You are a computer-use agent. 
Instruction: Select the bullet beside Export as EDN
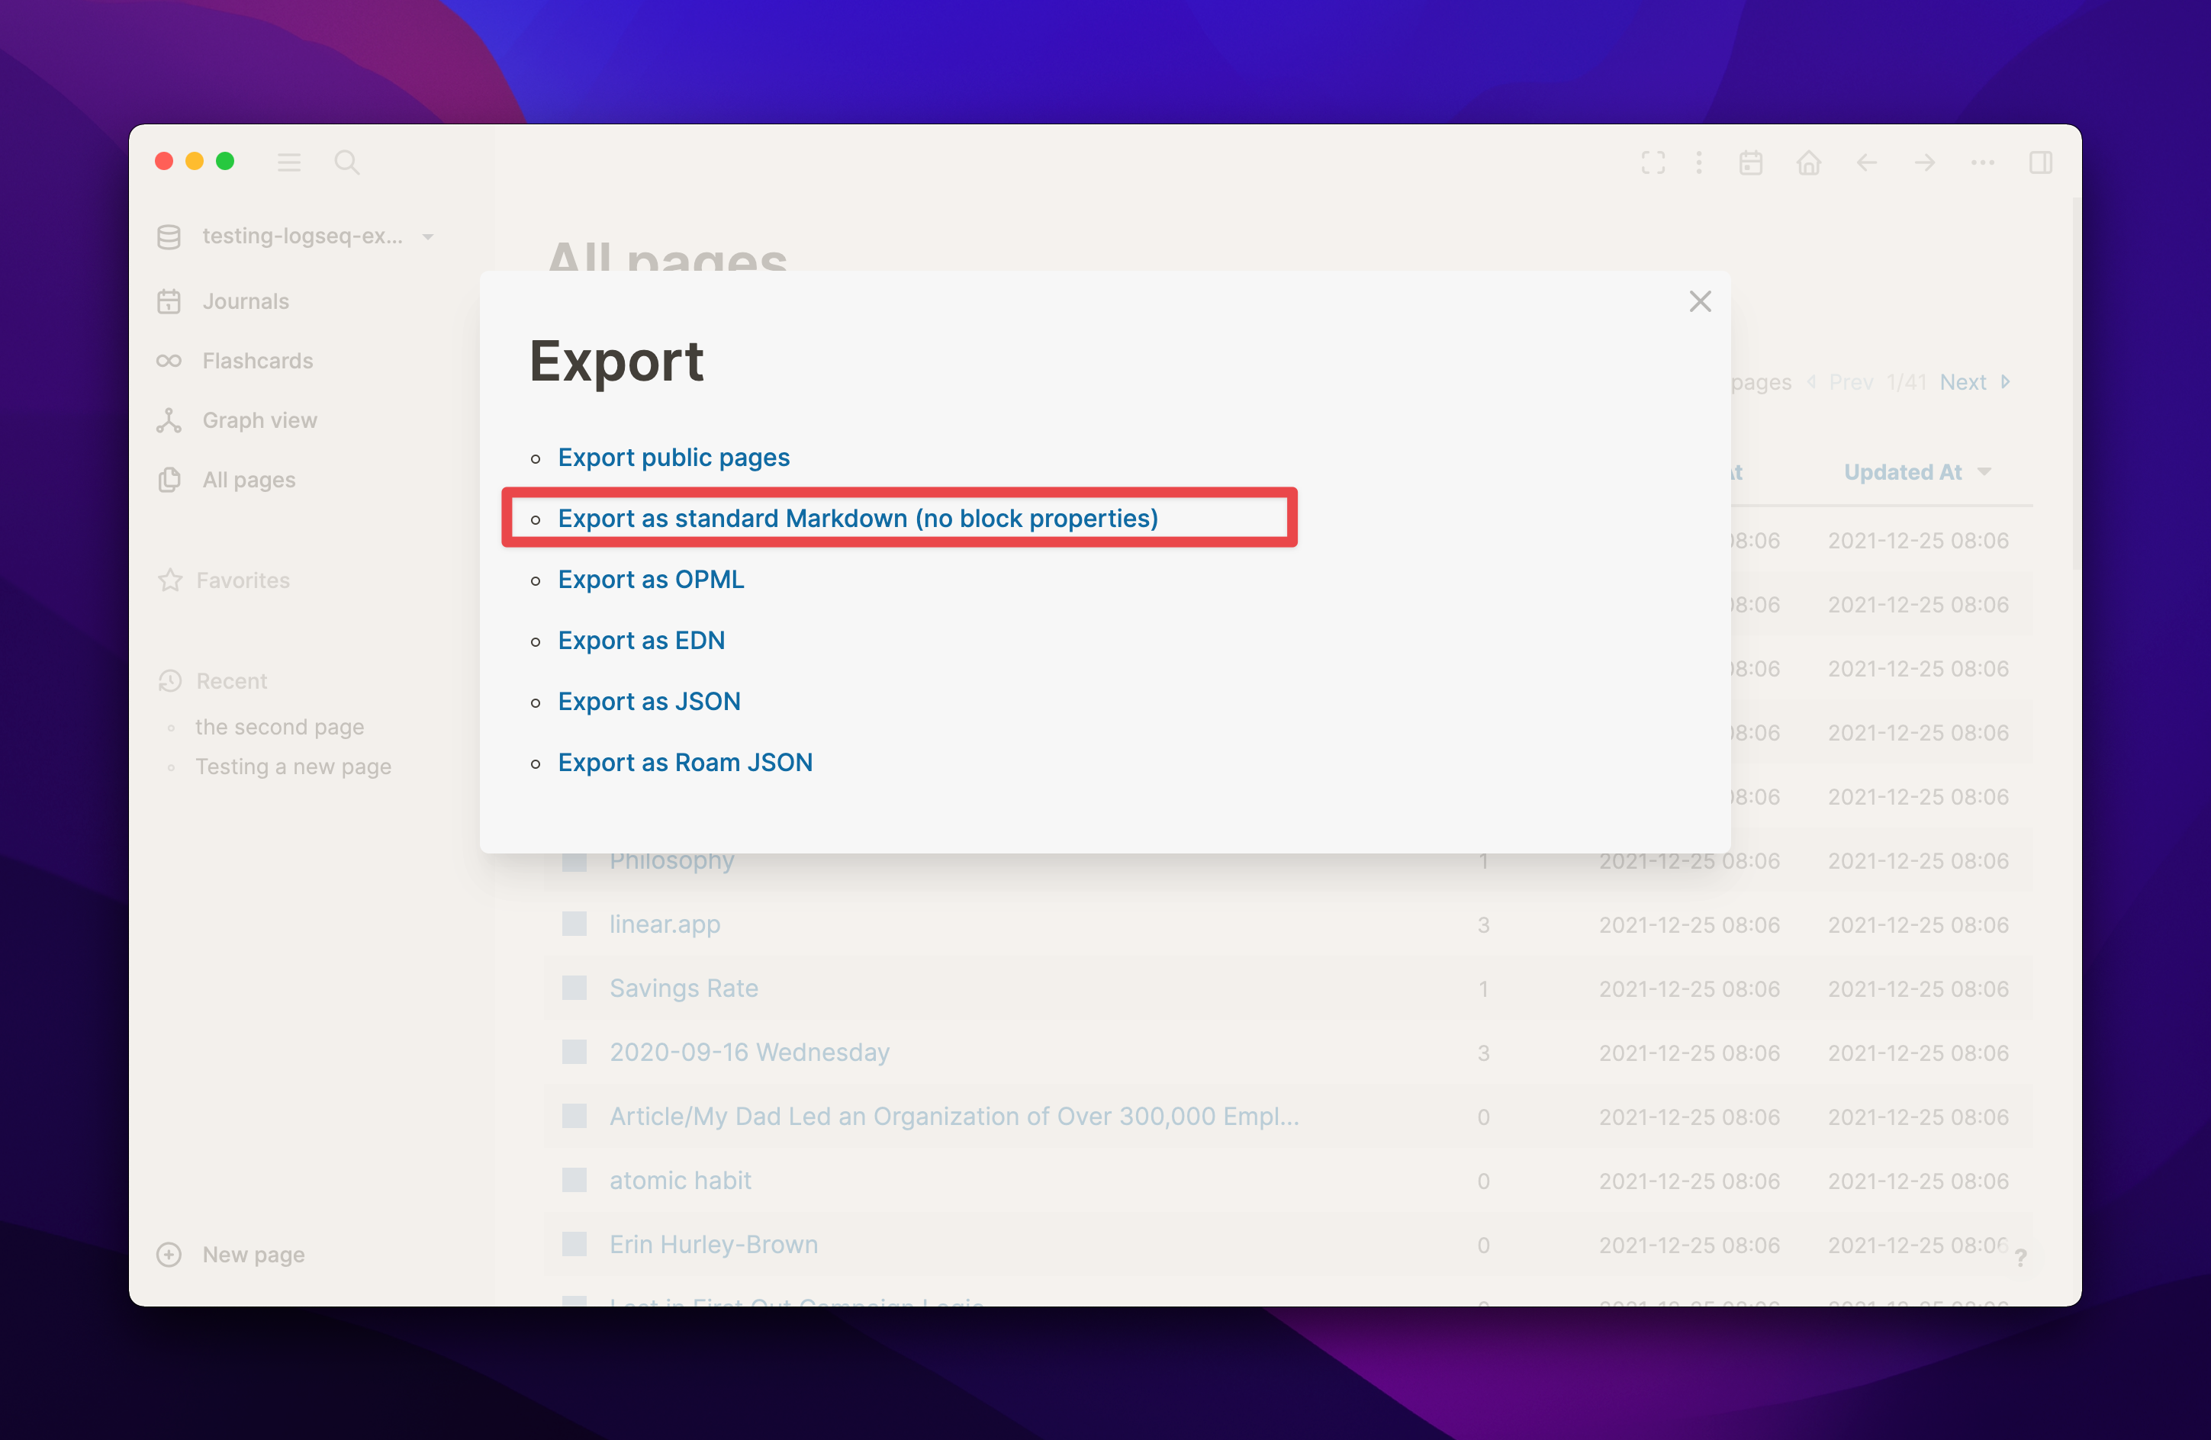[x=537, y=641]
